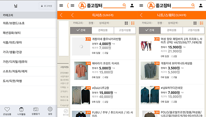Select 전체 filter in 티셔츠 screen
This screenshot has width=206, height=117.
pos(81,30)
